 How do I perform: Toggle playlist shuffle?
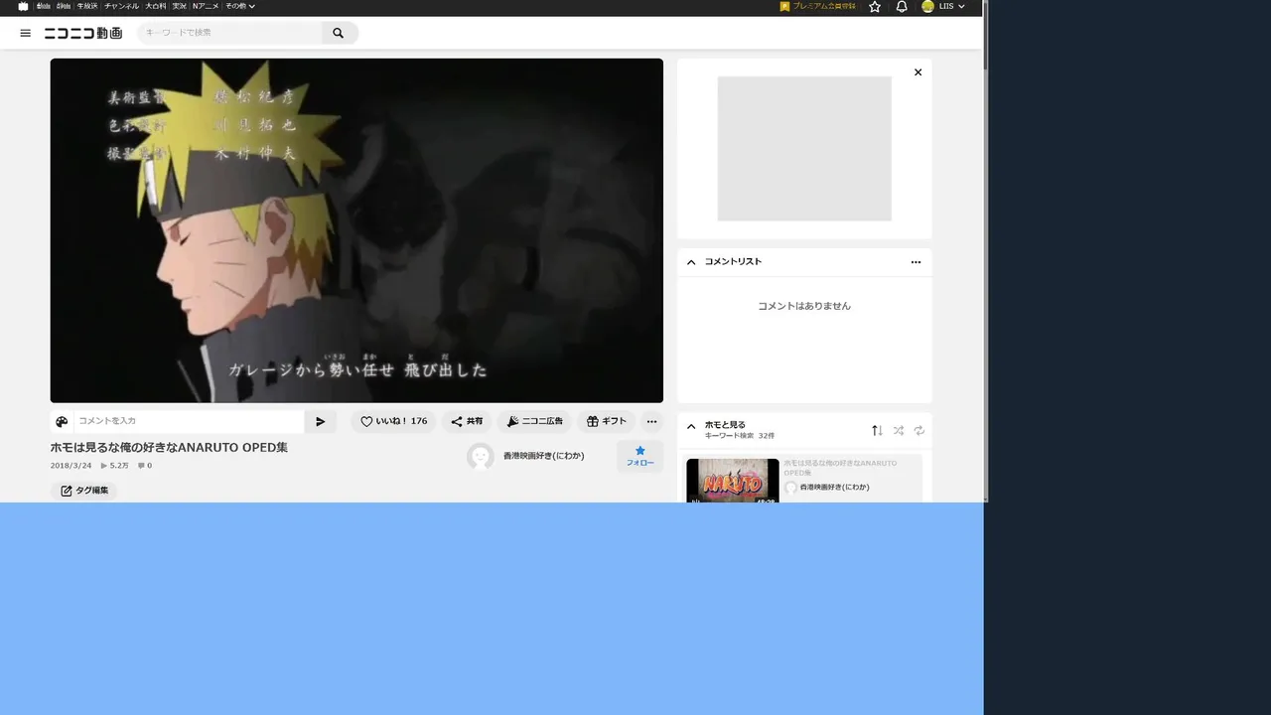point(898,430)
